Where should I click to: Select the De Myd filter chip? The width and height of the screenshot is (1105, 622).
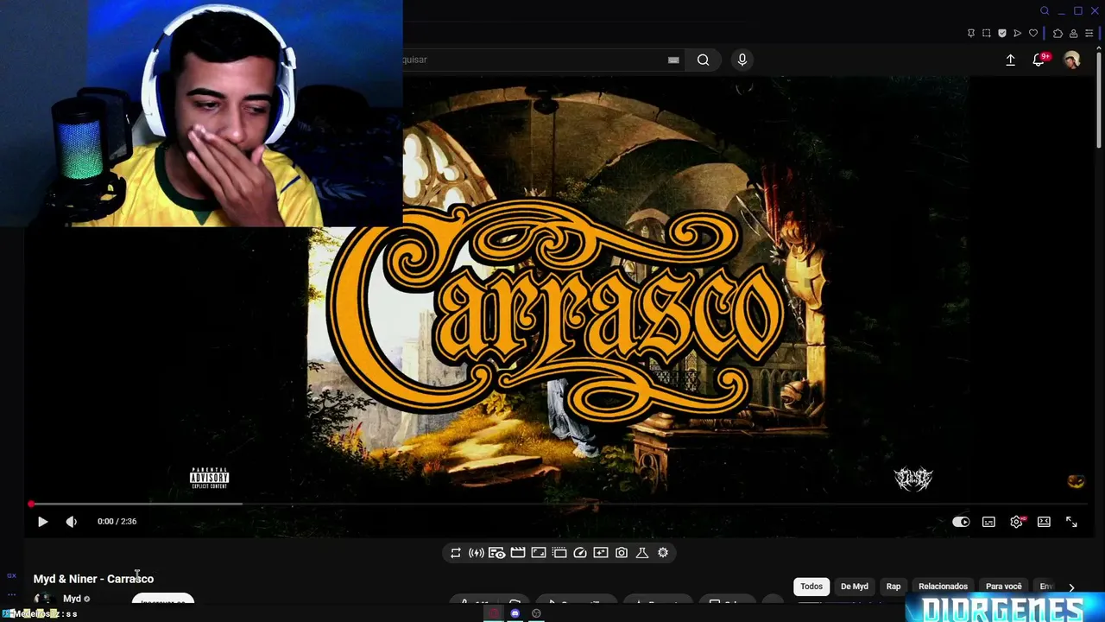(x=855, y=587)
